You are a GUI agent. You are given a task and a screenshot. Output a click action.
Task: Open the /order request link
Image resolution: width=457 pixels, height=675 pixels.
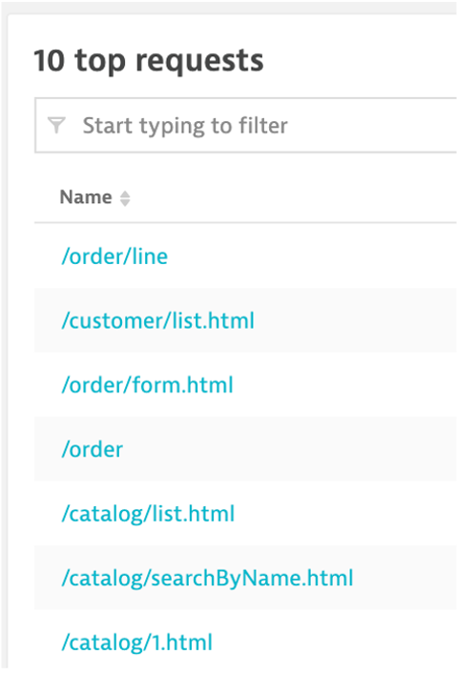(x=93, y=449)
